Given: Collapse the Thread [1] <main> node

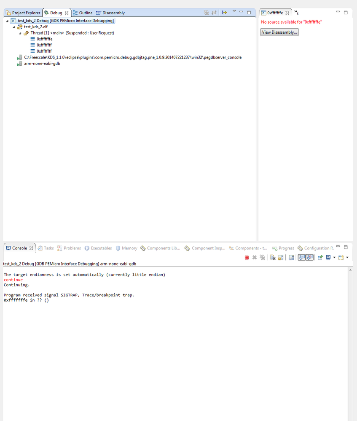Looking at the screenshot, I should coord(19,32).
